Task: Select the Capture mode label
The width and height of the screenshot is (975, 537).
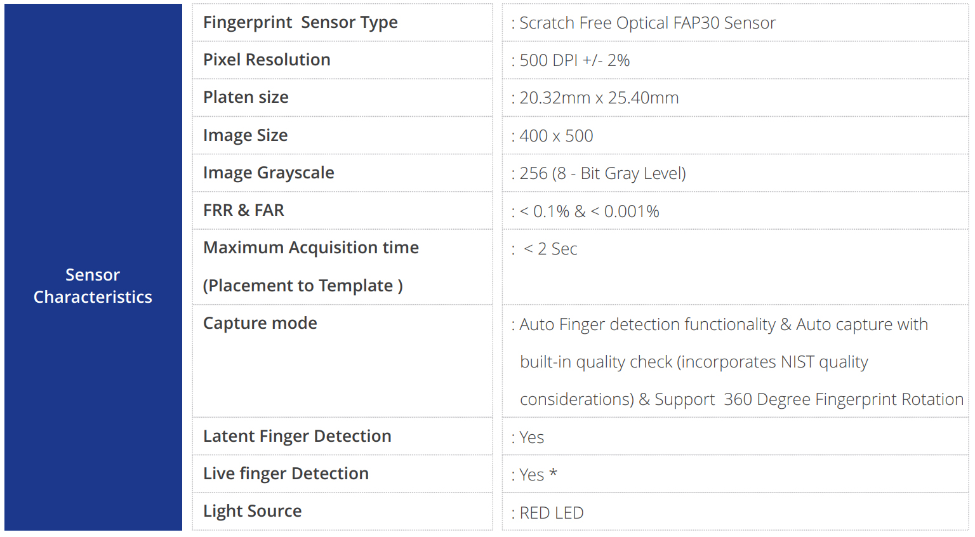Action: coord(260,324)
